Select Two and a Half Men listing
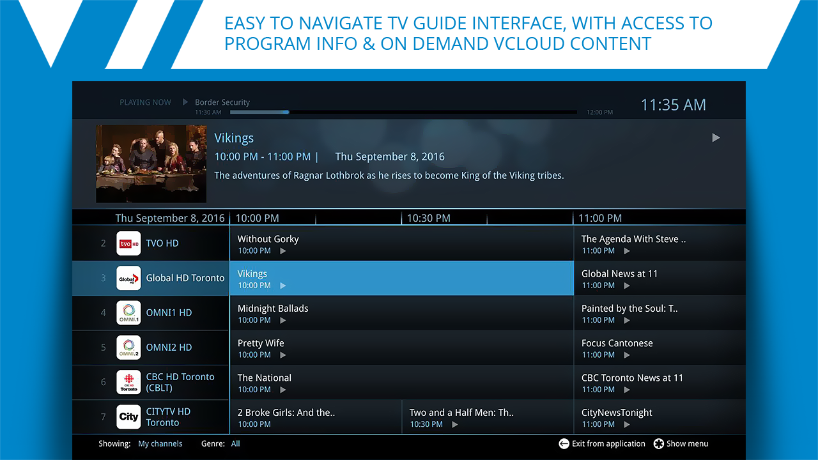This screenshot has width=818, height=460. (x=487, y=417)
